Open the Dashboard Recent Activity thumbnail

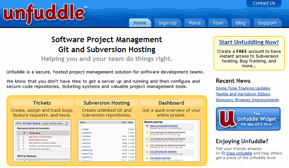coord(171,141)
